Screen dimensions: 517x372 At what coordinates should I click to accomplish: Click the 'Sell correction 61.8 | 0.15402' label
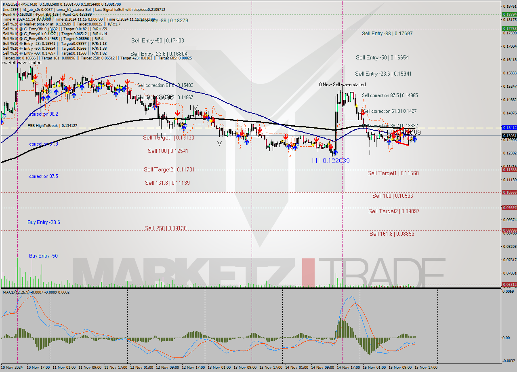pyautogui.click(x=165, y=85)
